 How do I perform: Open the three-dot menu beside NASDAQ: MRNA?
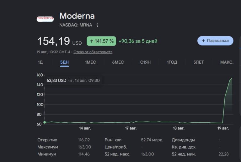pyautogui.click(x=97, y=25)
